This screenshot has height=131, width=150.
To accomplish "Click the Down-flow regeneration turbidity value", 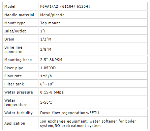I will (69, 113).
